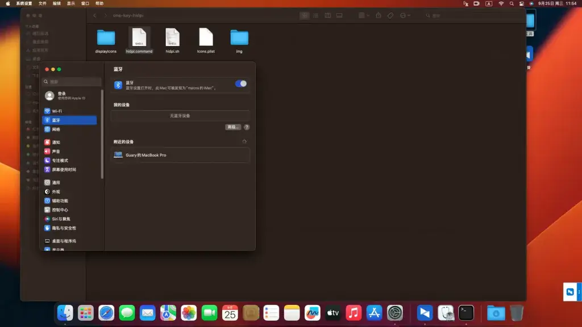Open the Finder action menu dropdown
582x327 pixels.
405,15
